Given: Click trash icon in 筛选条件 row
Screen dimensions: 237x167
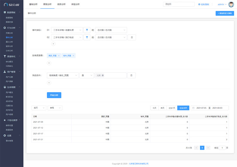Looking at the screenshot, I should point(132,75).
